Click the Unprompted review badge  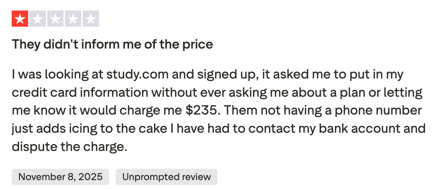[x=167, y=177]
